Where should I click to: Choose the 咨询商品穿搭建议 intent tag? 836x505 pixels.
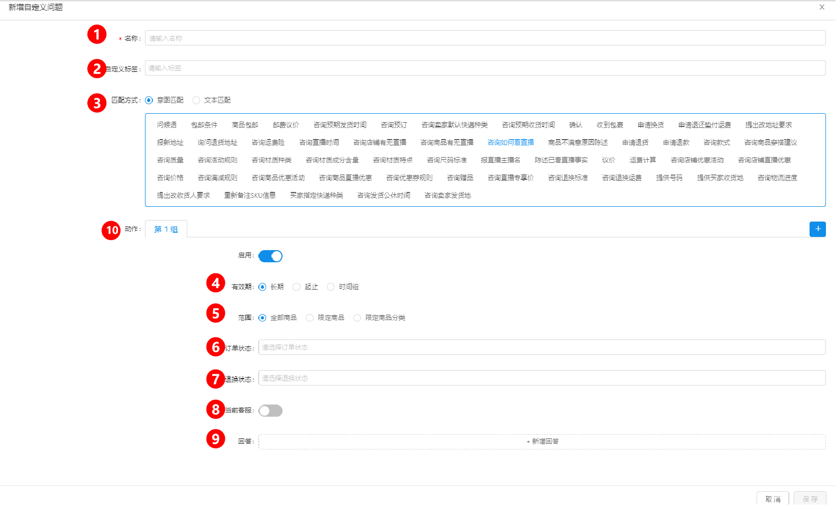pos(771,142)
